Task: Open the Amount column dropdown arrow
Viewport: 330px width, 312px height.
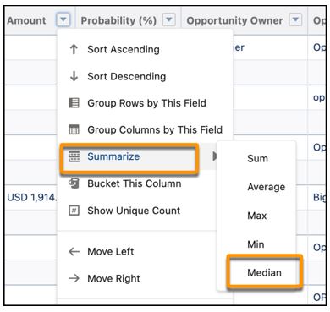Action: click(x=63, y=20)
